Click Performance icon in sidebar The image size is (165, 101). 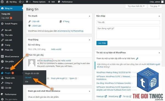click(x=2, y=94)
